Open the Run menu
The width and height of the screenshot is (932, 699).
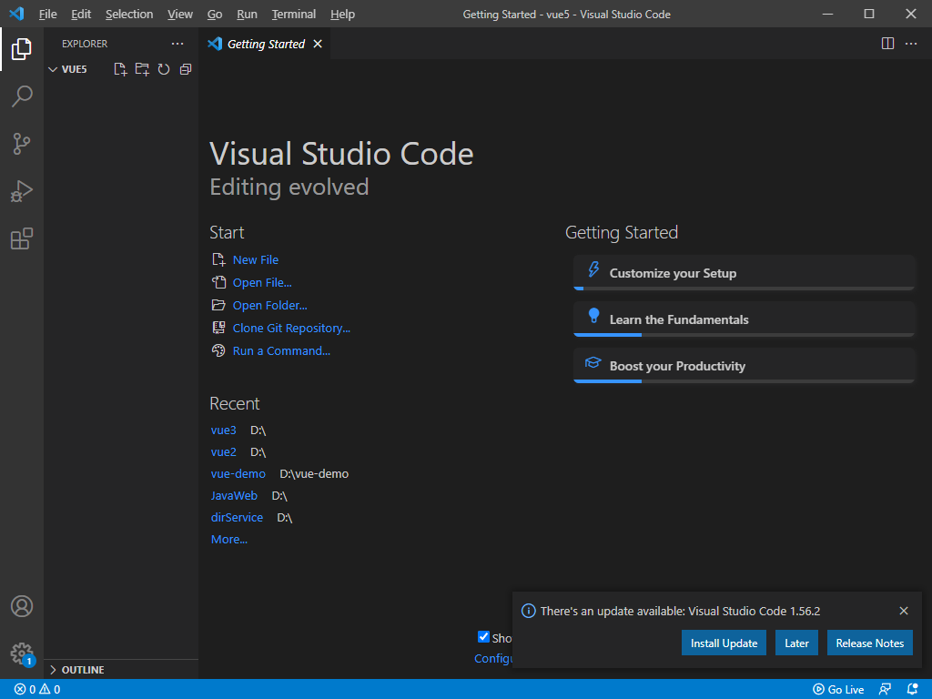(x=247, y=15)
